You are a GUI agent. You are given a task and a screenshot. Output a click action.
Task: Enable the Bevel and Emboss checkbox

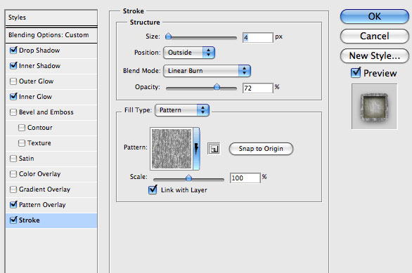(x=13, y=112)
